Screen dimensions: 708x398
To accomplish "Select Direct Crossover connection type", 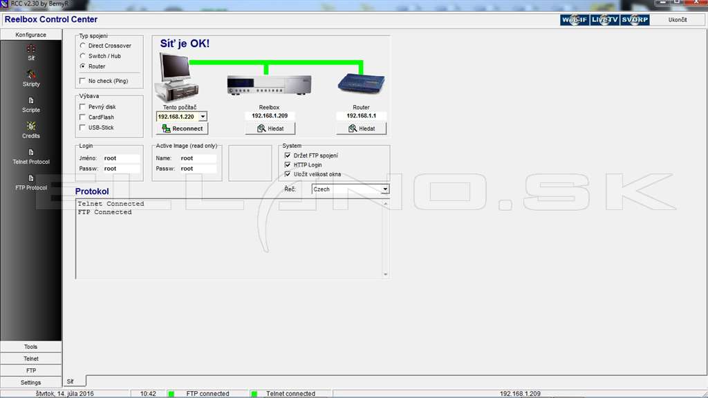I will coord(83,46).
